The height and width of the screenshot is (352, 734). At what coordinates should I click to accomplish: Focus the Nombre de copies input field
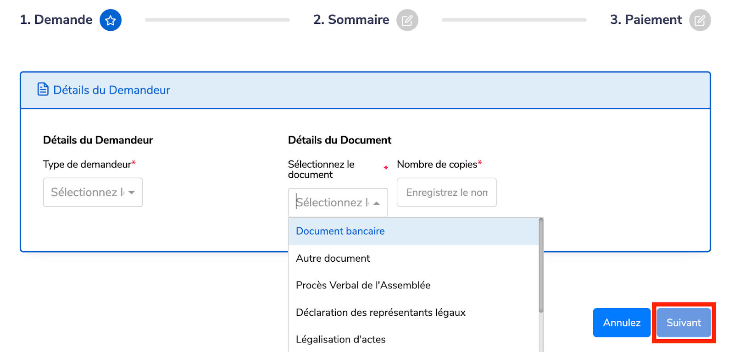coord(447,192)
